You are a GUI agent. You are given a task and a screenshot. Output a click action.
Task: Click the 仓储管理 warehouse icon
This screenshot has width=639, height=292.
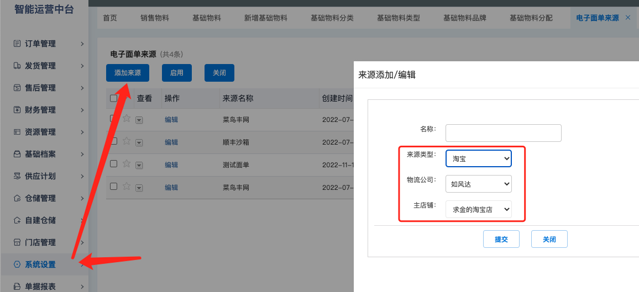click(17, 199)
